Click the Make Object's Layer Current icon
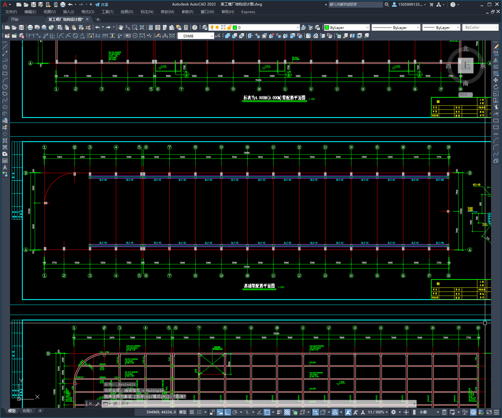 (303, 27)
